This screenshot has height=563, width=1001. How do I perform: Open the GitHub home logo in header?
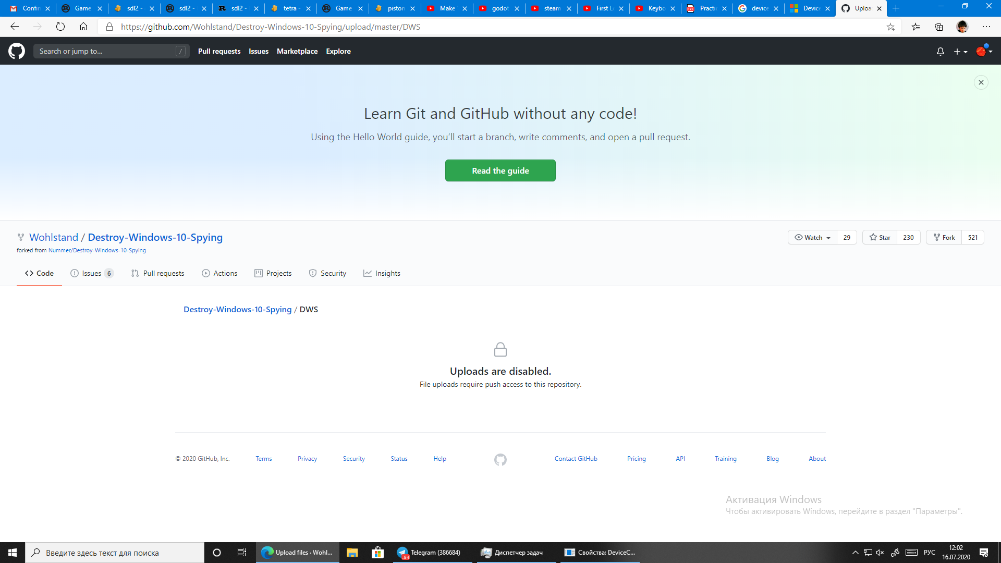[x=17, y=51]
